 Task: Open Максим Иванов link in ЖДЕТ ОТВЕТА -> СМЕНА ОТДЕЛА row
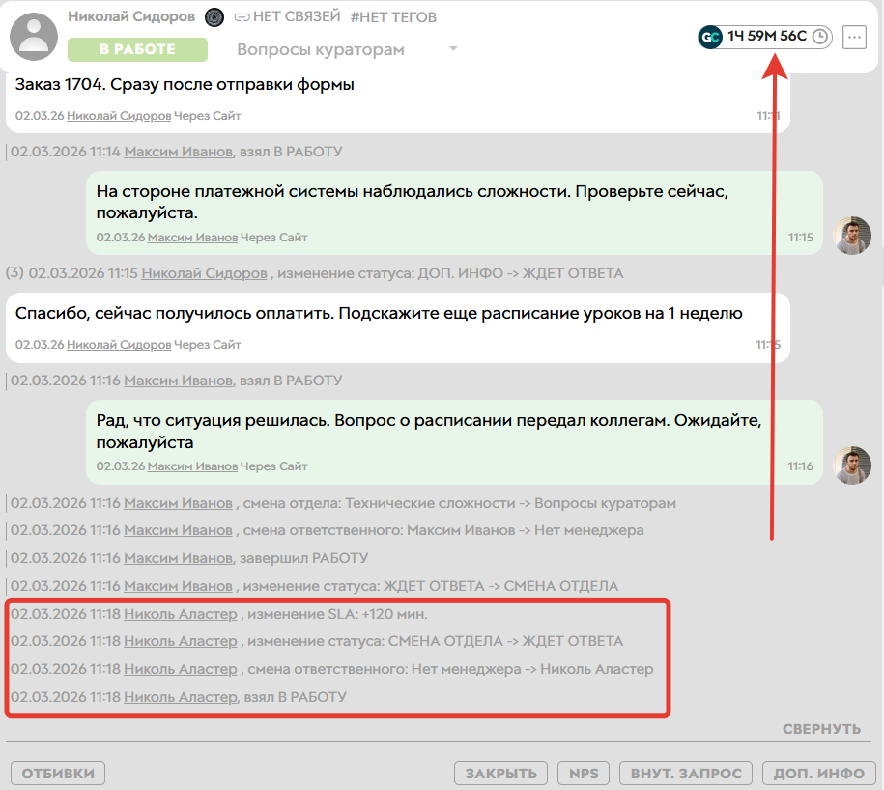(178, 586)
